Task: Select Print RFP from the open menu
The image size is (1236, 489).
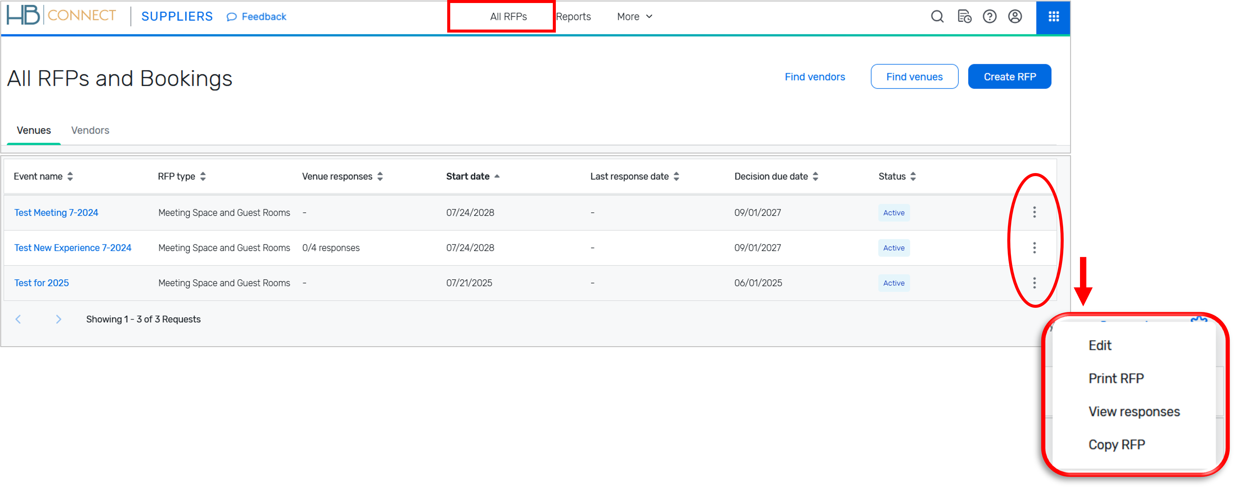Action: (x=1116, y=378)
